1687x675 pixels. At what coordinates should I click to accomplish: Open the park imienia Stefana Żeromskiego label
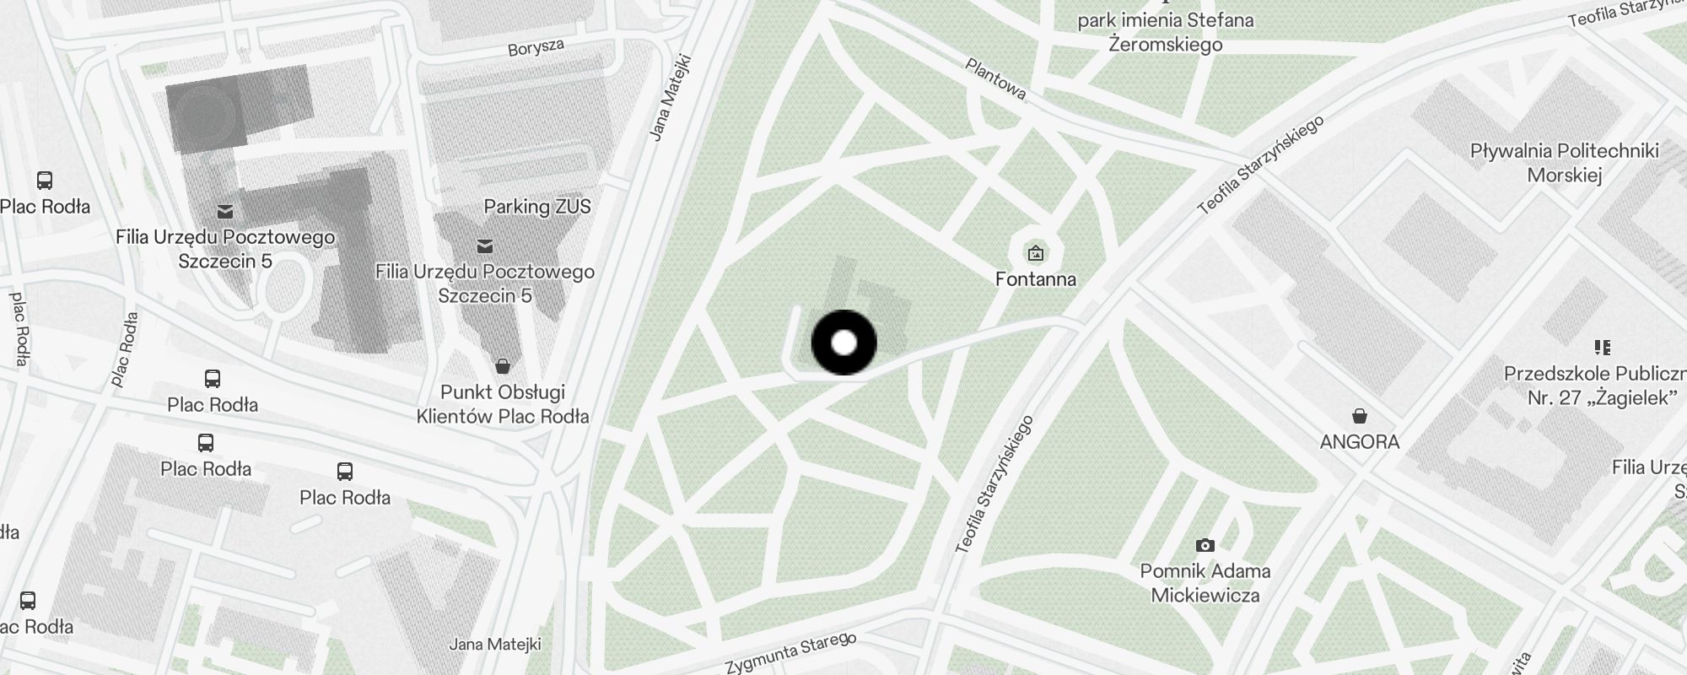(x=1166, y=32)
